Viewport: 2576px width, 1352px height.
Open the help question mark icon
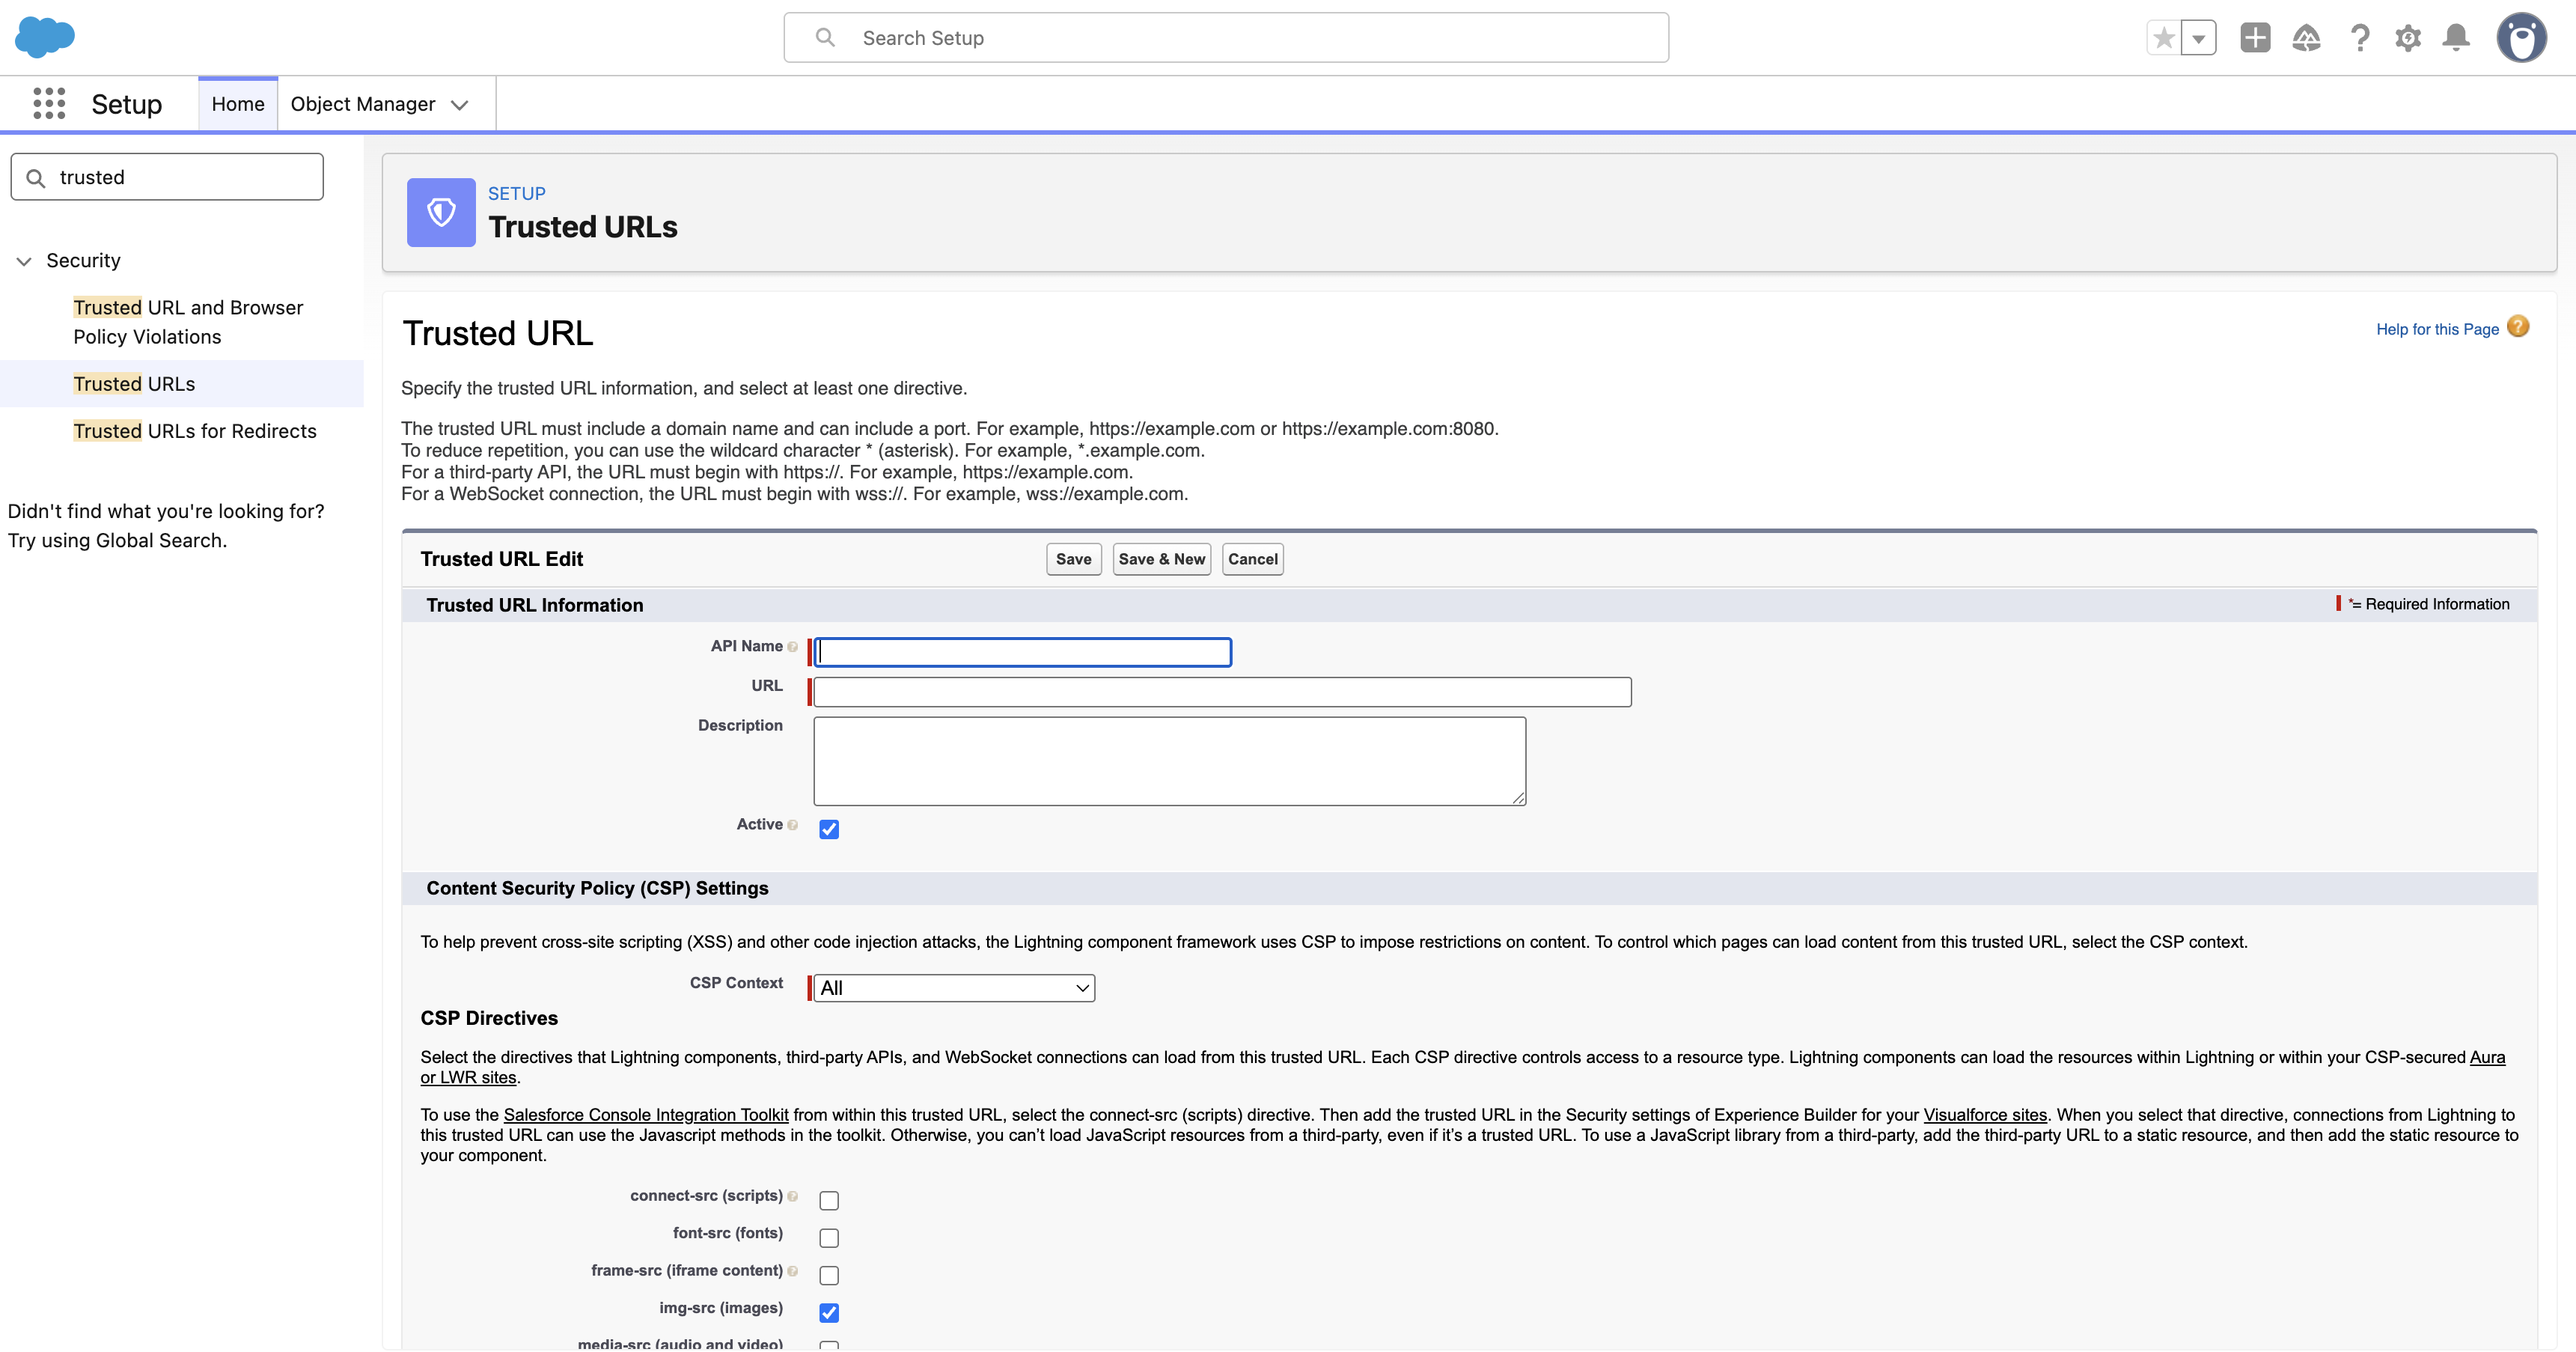tap(2360, 38)
